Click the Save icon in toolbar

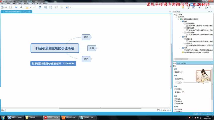tap(11, 7)
